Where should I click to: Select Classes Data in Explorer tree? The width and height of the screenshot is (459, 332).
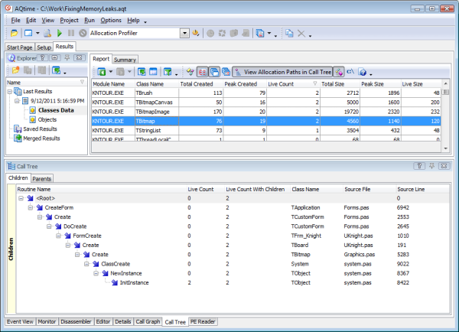pos(56,110)
